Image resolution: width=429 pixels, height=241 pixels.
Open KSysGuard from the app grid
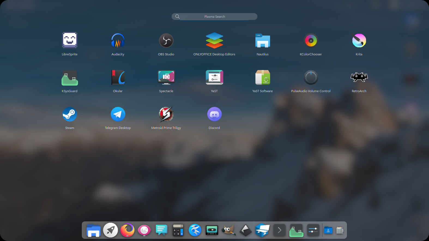(x=70, y=78)
